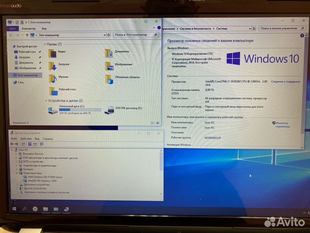Collapse the User-PC tree node
Image resolution: width=310 pixels, height=233 pixels.
[12, 150]
